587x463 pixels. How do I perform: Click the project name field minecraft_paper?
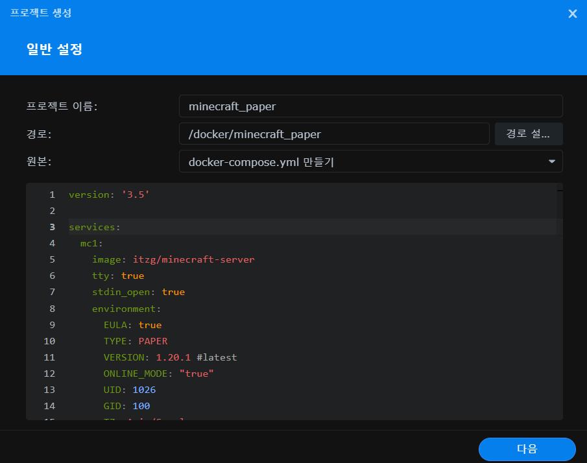coord(370,106)
